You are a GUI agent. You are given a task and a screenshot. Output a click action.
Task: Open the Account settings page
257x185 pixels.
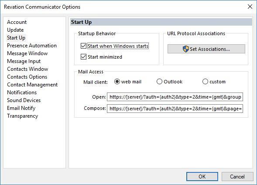coord(17,22)
